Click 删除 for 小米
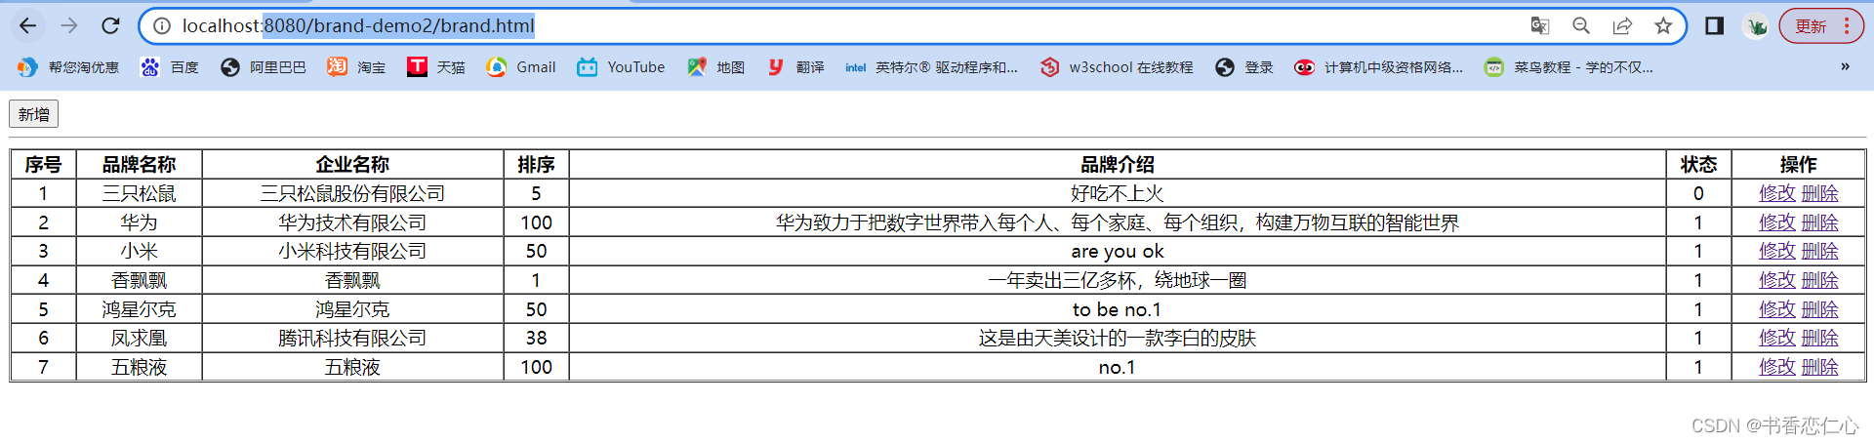Viewport: 1874px width, 444px height. coord(1819,251)
